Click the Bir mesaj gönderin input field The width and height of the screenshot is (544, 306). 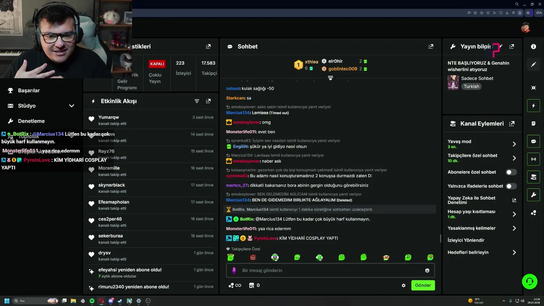click(x=330, y=270)
